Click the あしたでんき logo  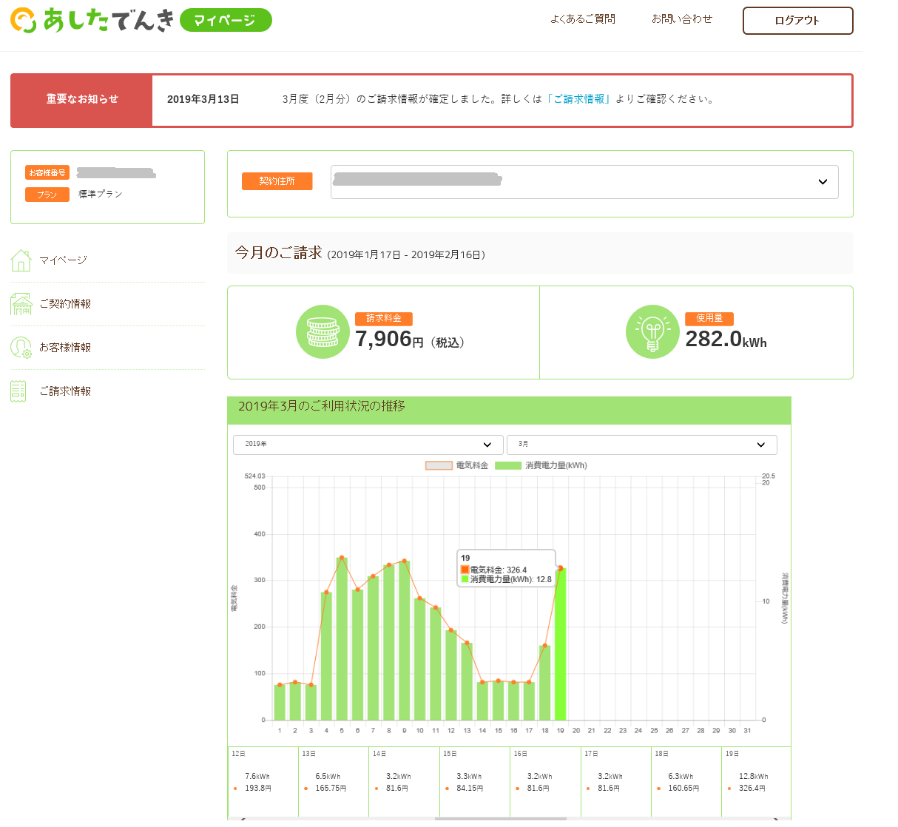tap(92, 20)
